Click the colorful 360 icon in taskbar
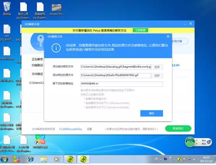 pos(17,160)
